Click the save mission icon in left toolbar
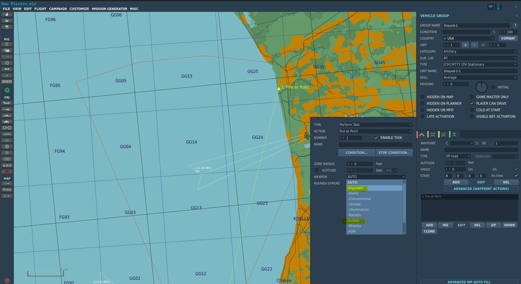The height and width of the screenshot is (284, 521). pos(7,27)
